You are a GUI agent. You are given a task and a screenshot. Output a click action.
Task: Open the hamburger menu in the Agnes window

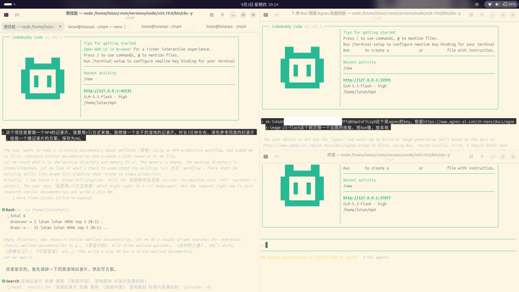[482, 15]
